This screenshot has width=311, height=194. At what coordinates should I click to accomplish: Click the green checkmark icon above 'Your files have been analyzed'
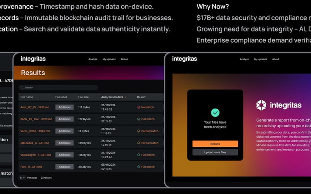[215, 113]
